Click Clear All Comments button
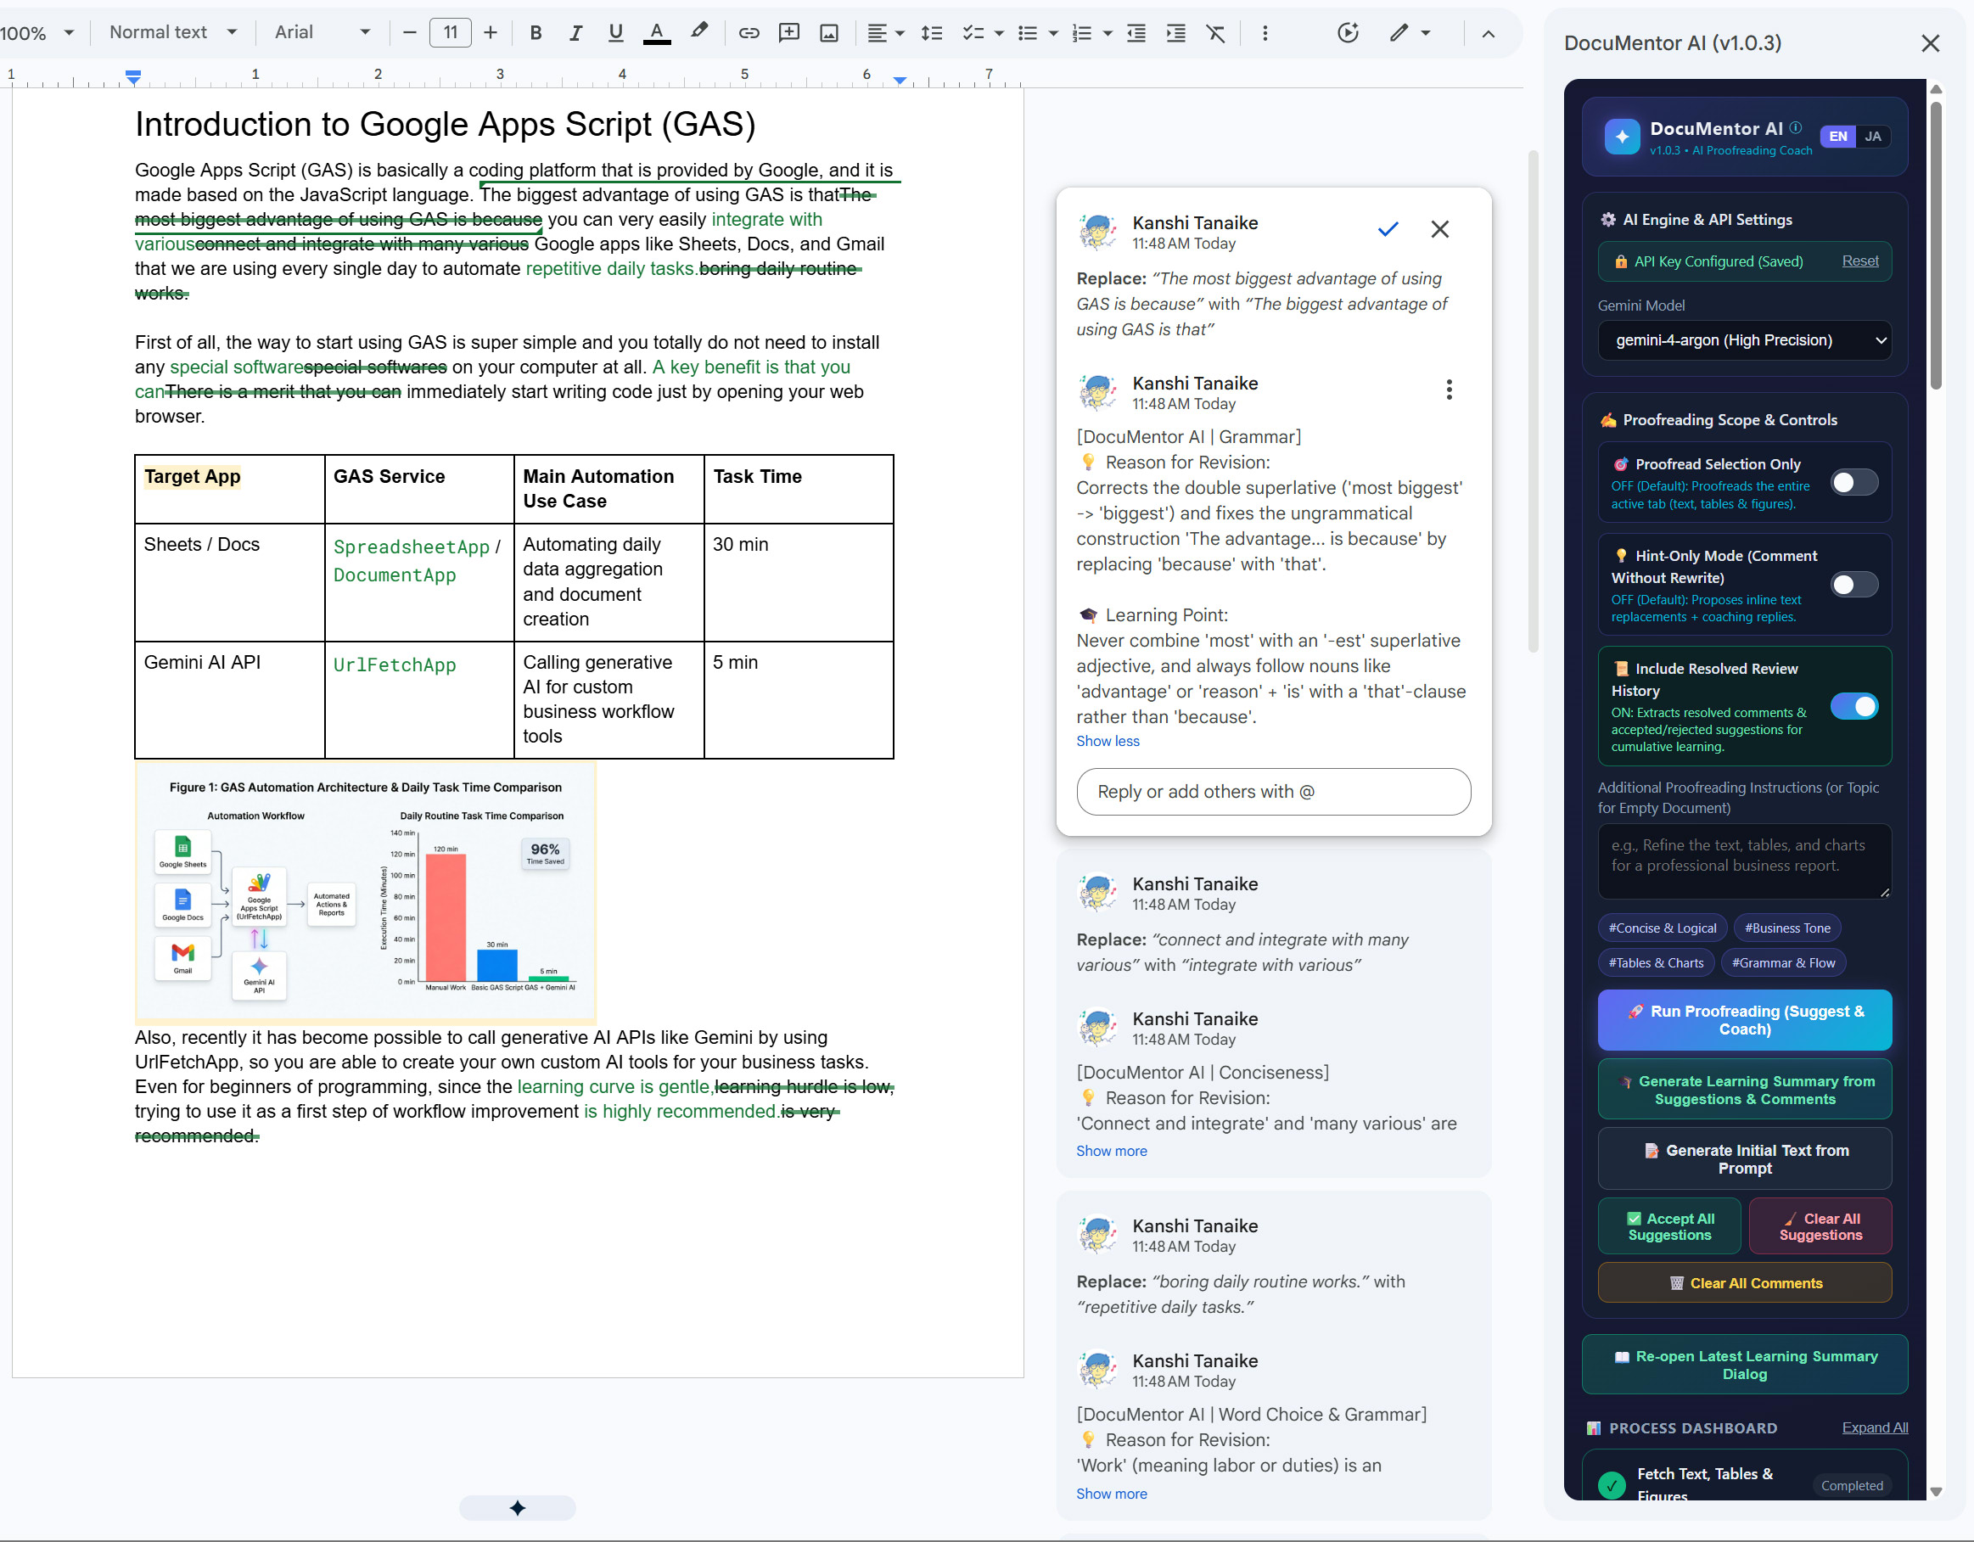Image resolution: width=1974 pixels, height=1542 pixels. click(1743, 1282)
